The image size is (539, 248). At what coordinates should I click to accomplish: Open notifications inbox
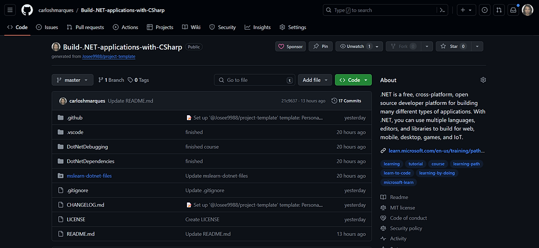coord(513,10)
